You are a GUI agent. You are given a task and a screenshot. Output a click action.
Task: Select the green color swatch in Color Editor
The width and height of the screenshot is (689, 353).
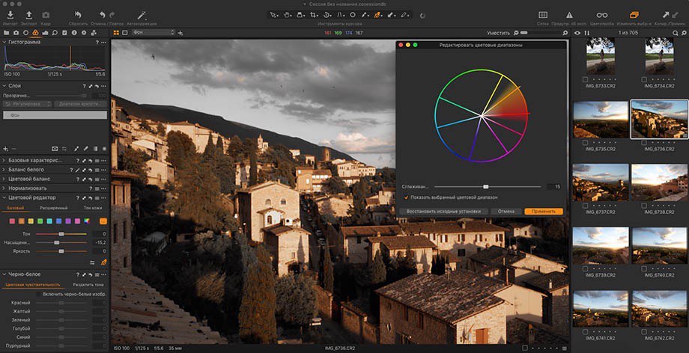40,221
